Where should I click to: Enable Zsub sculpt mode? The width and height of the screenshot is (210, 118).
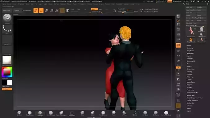[x=100, y=9]
